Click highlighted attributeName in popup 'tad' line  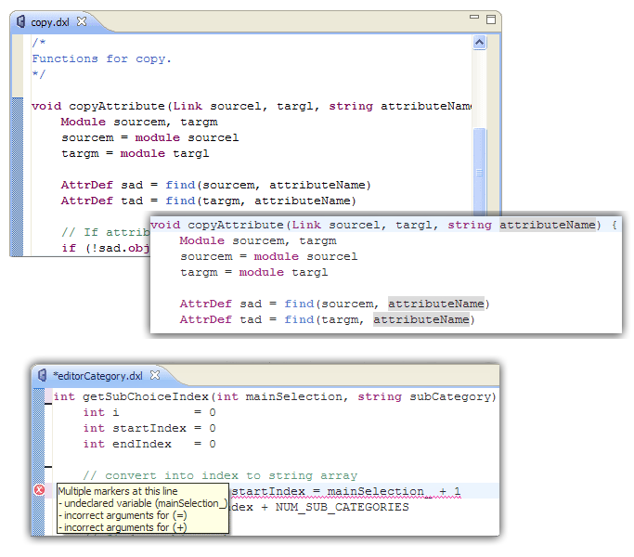coord(421,319)
